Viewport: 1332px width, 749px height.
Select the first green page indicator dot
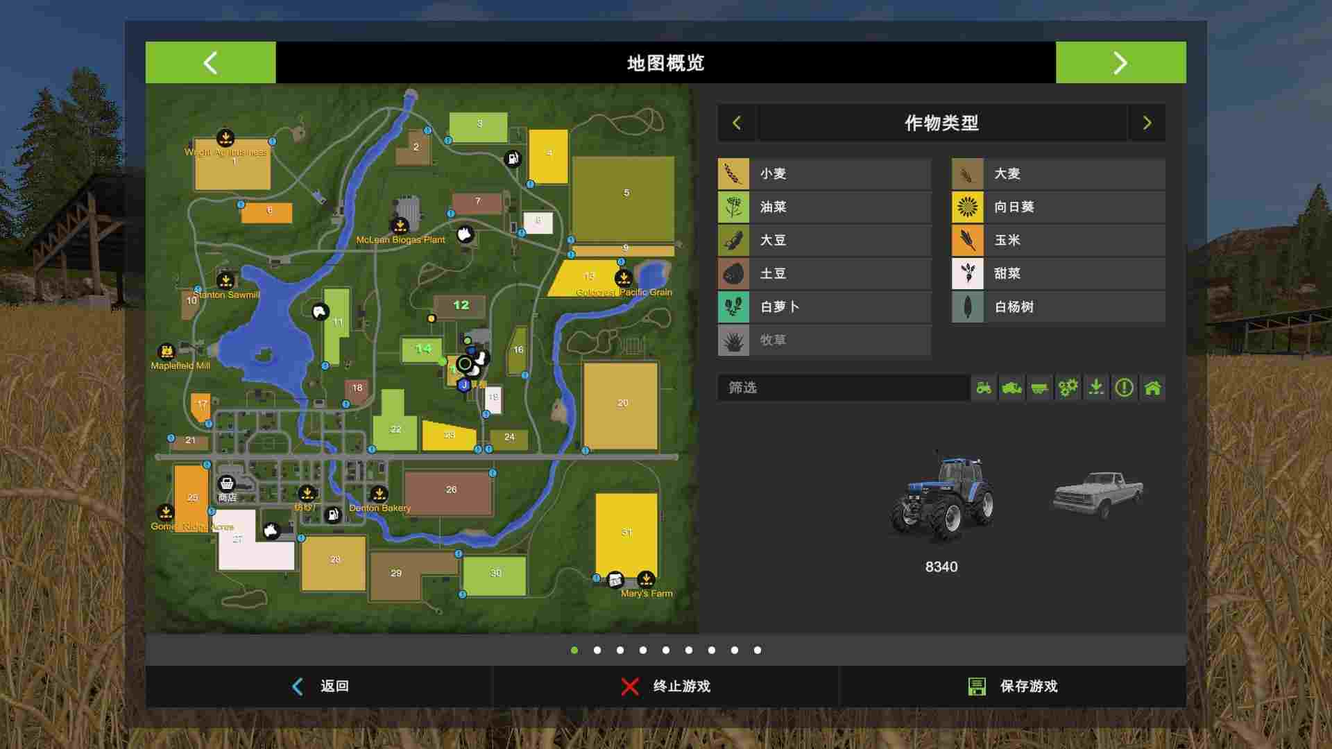(574, 650)
